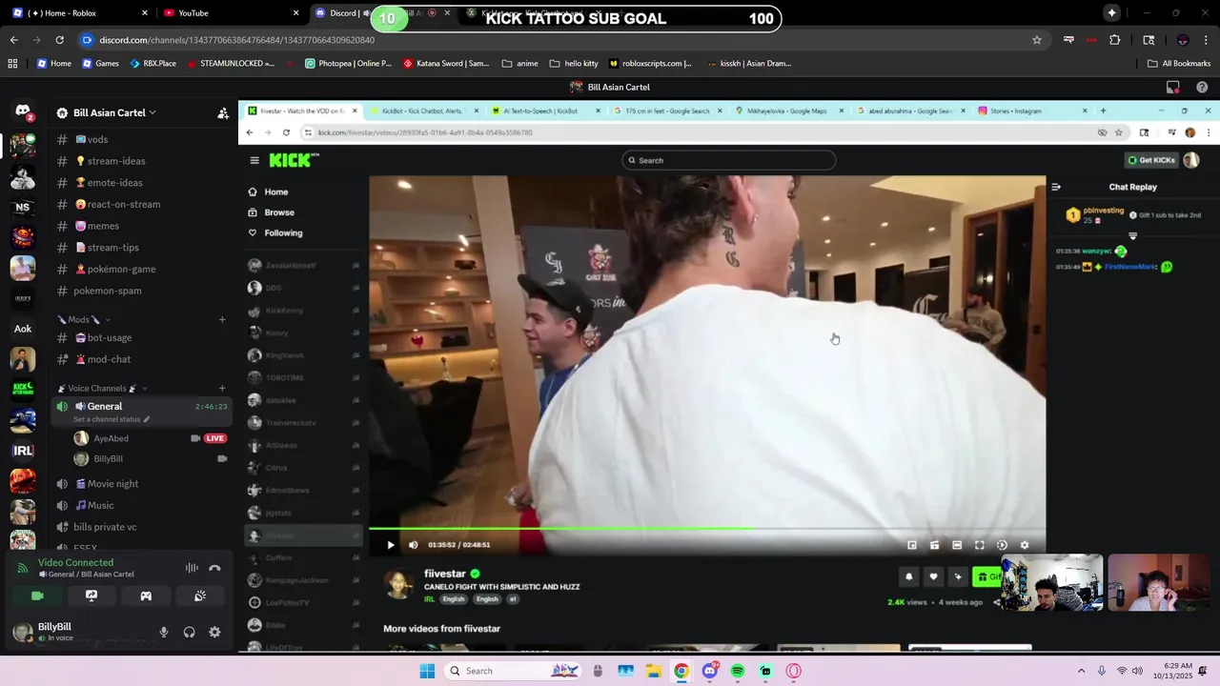The height and width of the screenshot is (686, 1220).
Task: Go to Kick Home in sidebar
Action: [276, 192]
